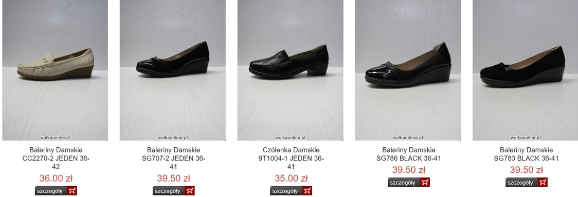Open the SG707-2 black patent shoe photo

[172, 70]
